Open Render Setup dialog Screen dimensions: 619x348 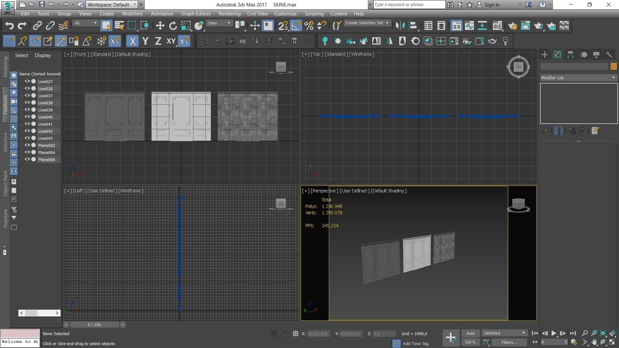[x=513, y=26]
